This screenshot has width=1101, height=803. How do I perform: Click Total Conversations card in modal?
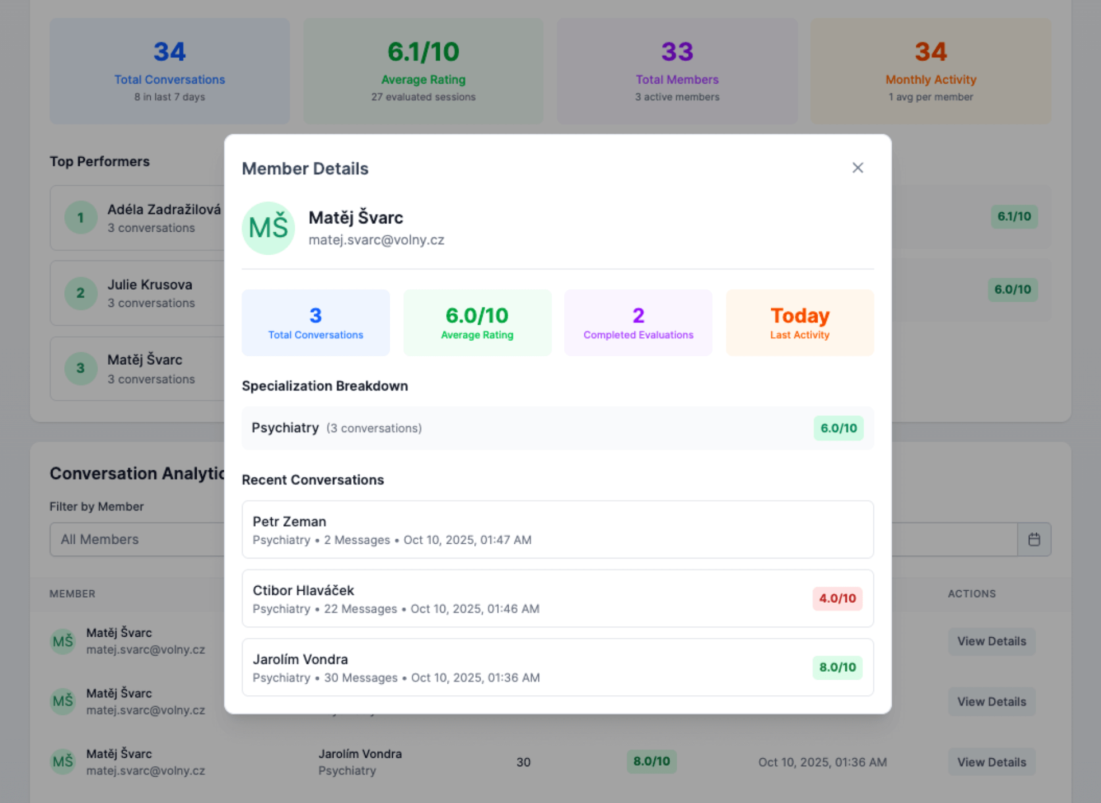pyautogui.click(x=315, y=322)
